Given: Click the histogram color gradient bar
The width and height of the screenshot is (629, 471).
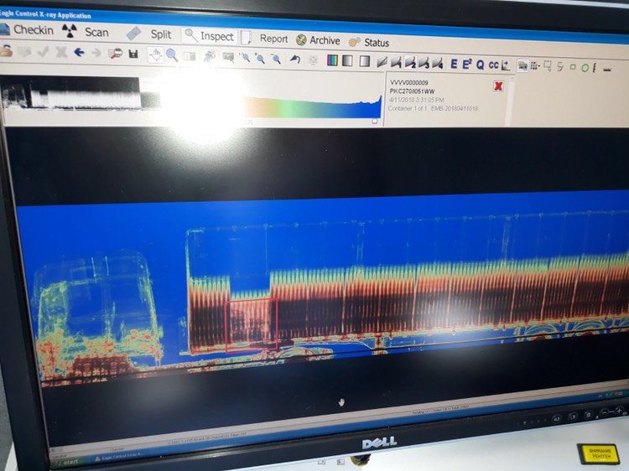Looking at the screenshot, I should point(310,109).
